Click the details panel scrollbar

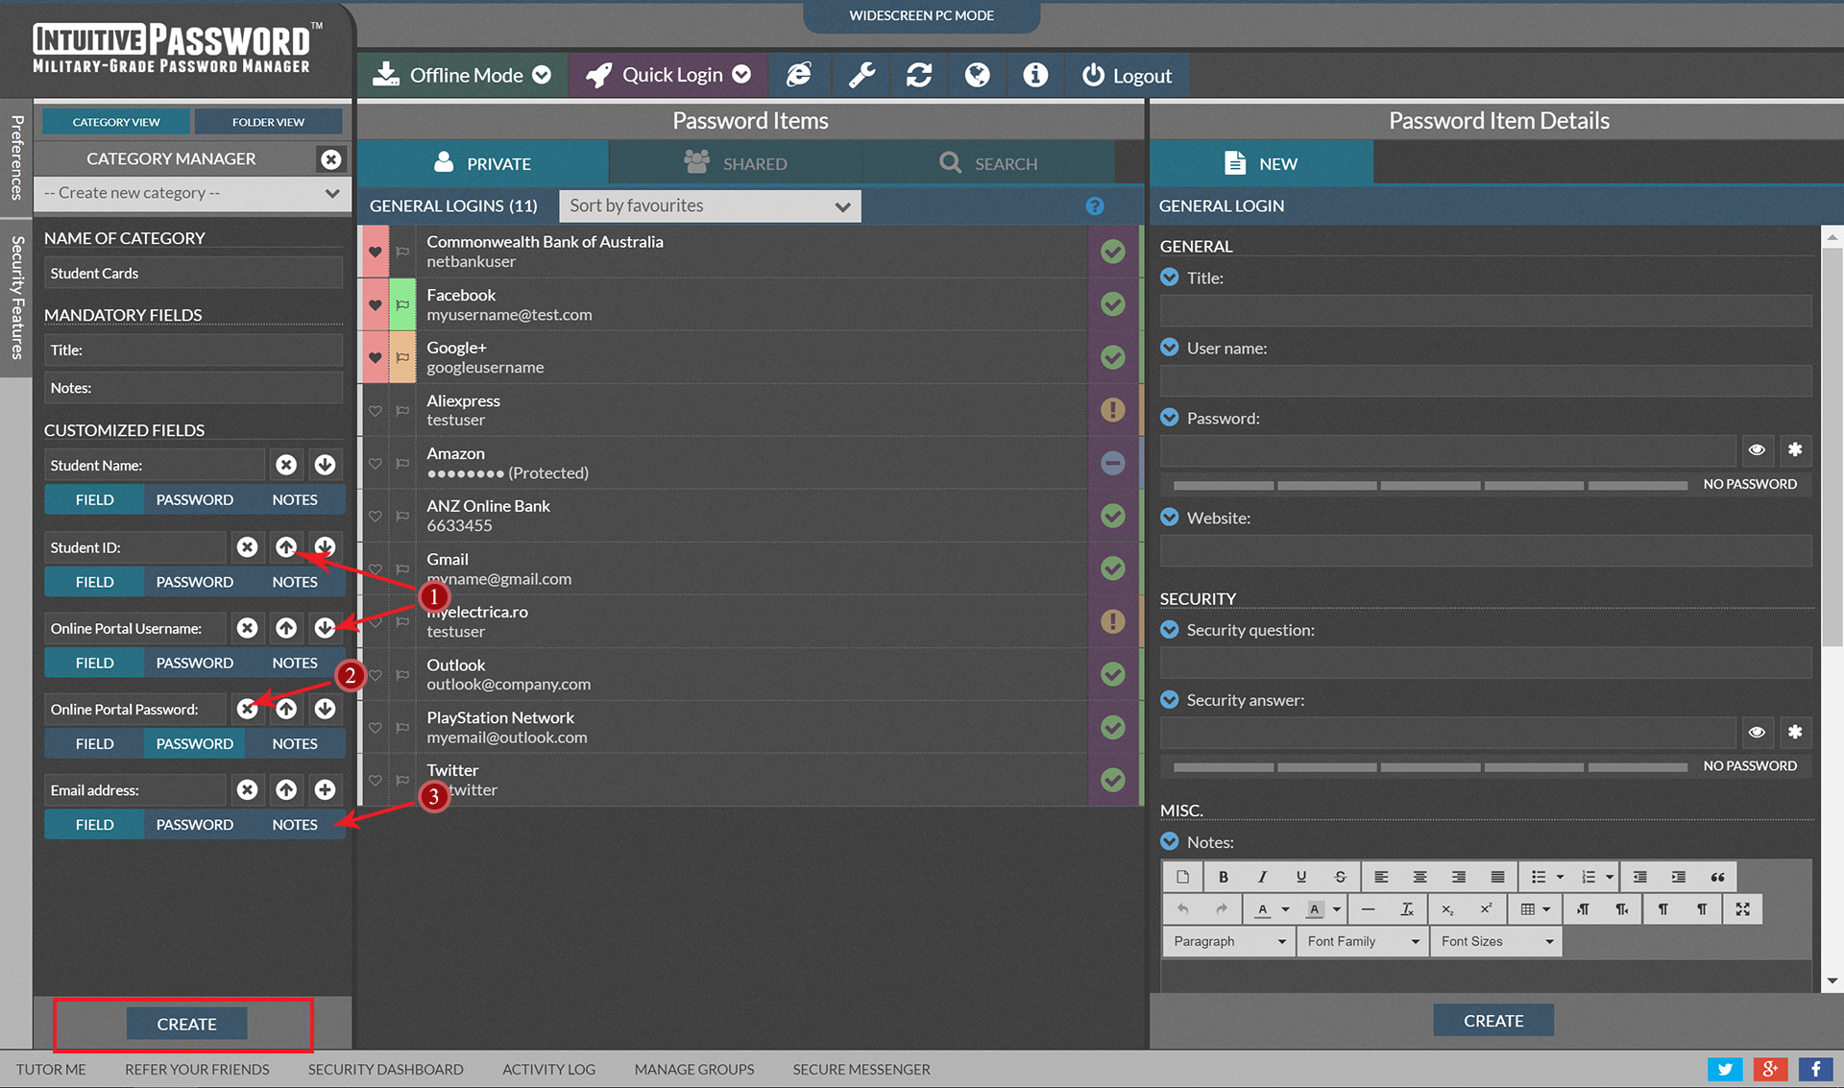(x=1832, y=447)
